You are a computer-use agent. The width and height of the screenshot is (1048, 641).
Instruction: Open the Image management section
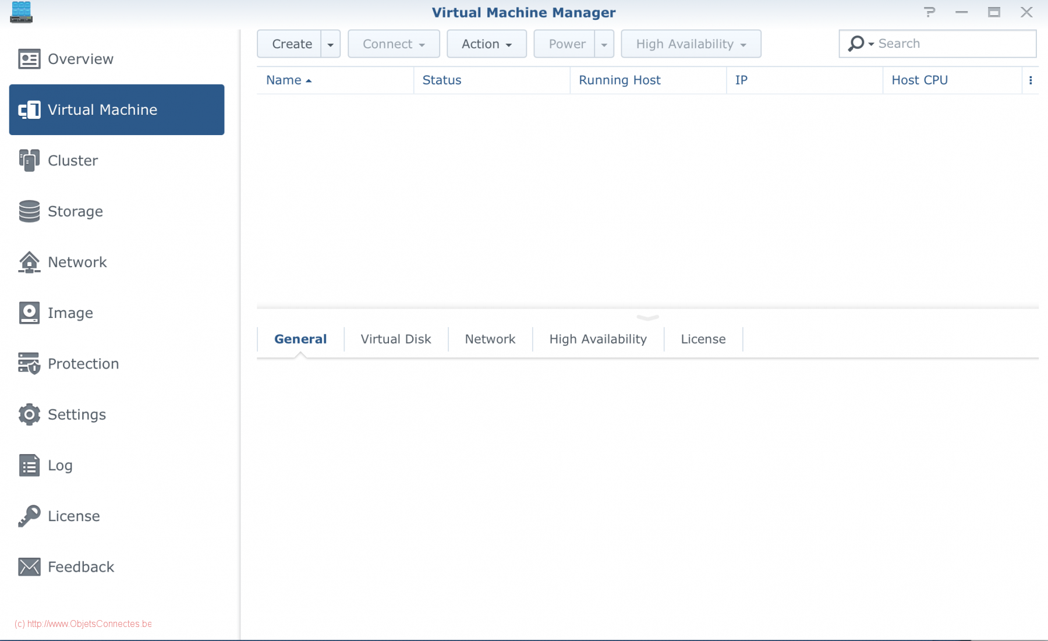70,313
